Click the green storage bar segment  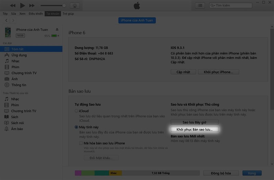pyautogui.click(x=88, y=173)
